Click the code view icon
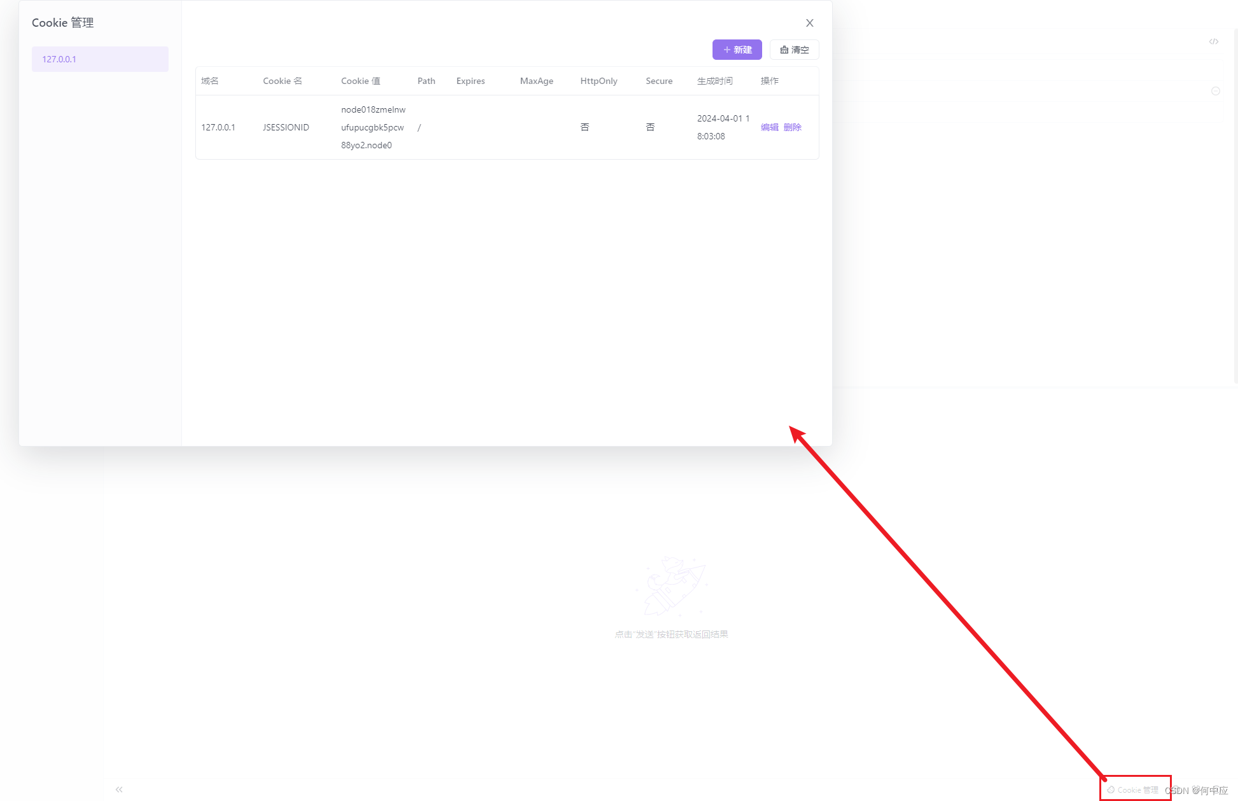Image resolution: width=1238 pixels, height=801 pixels. (1214, 41)
